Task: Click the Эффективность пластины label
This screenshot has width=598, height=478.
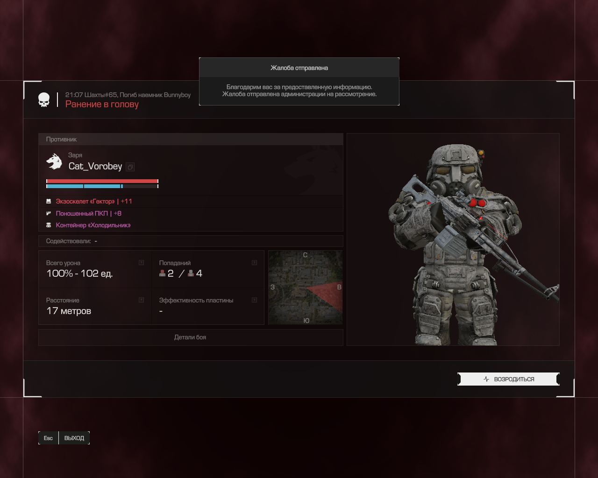Action: 196,300
